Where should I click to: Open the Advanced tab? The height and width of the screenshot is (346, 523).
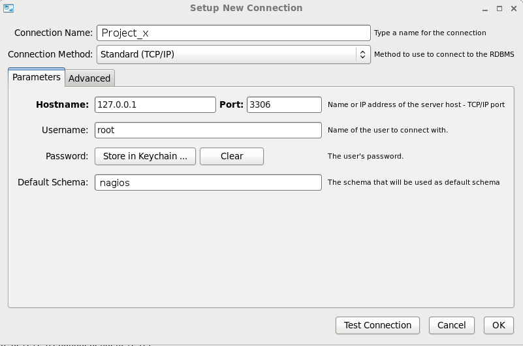(x=89, y=78)
